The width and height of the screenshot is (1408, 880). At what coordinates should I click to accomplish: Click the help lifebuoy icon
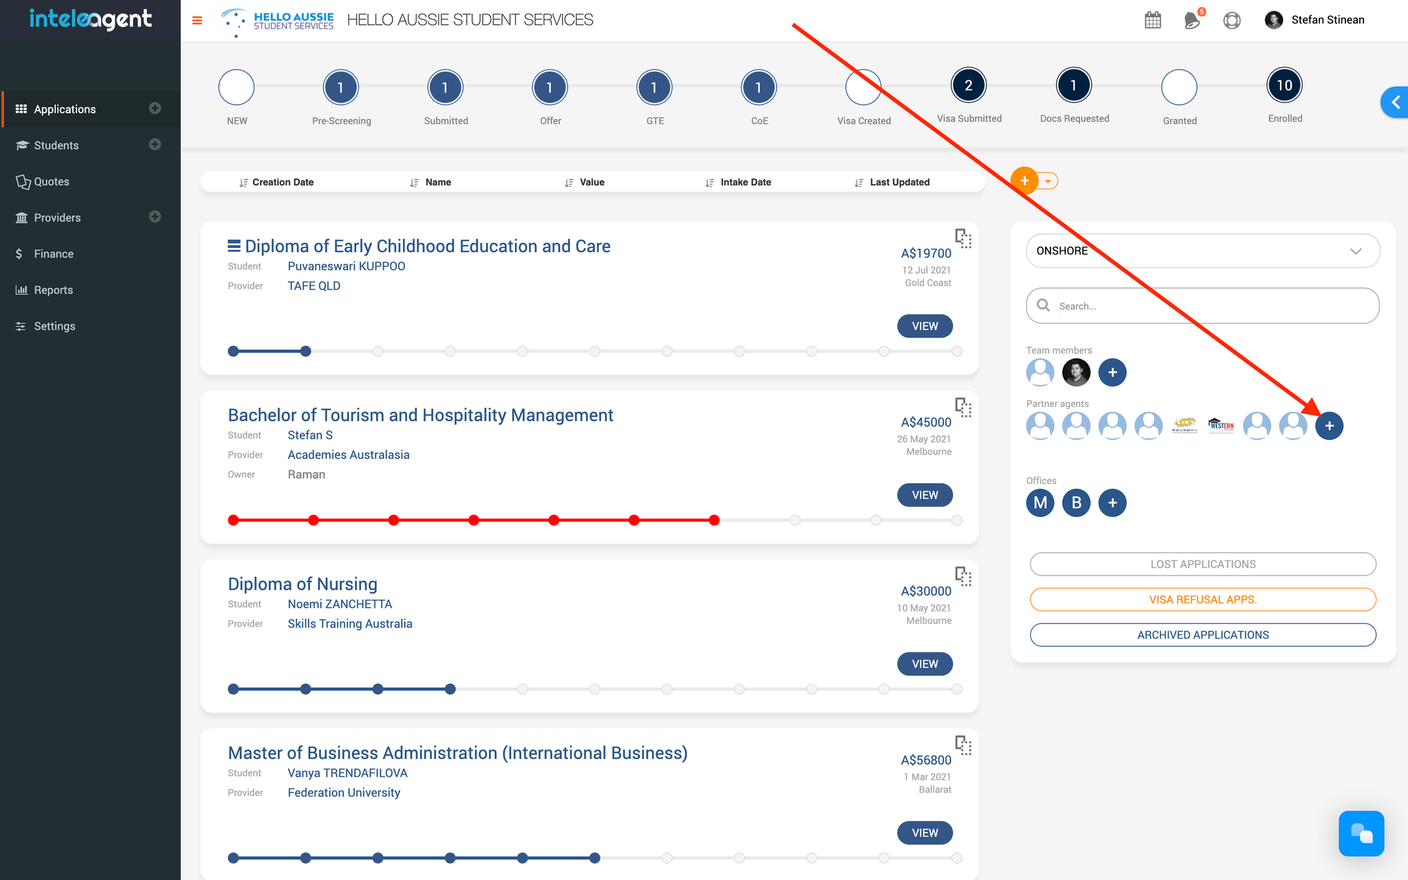(1232, 20)
